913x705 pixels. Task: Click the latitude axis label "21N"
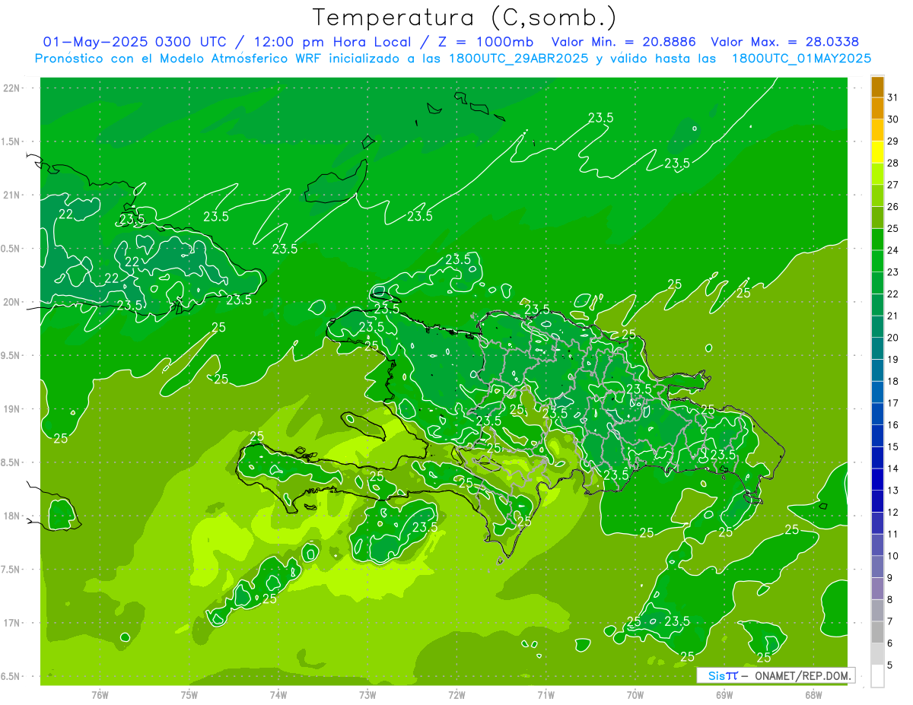pyautogui.click(x=13, y=195)
